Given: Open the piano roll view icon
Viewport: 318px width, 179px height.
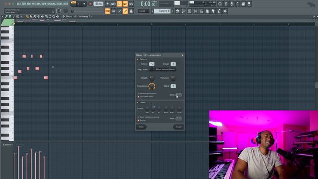Looking at the screenshot, I should pyautogui.click(x=183, y=11).
